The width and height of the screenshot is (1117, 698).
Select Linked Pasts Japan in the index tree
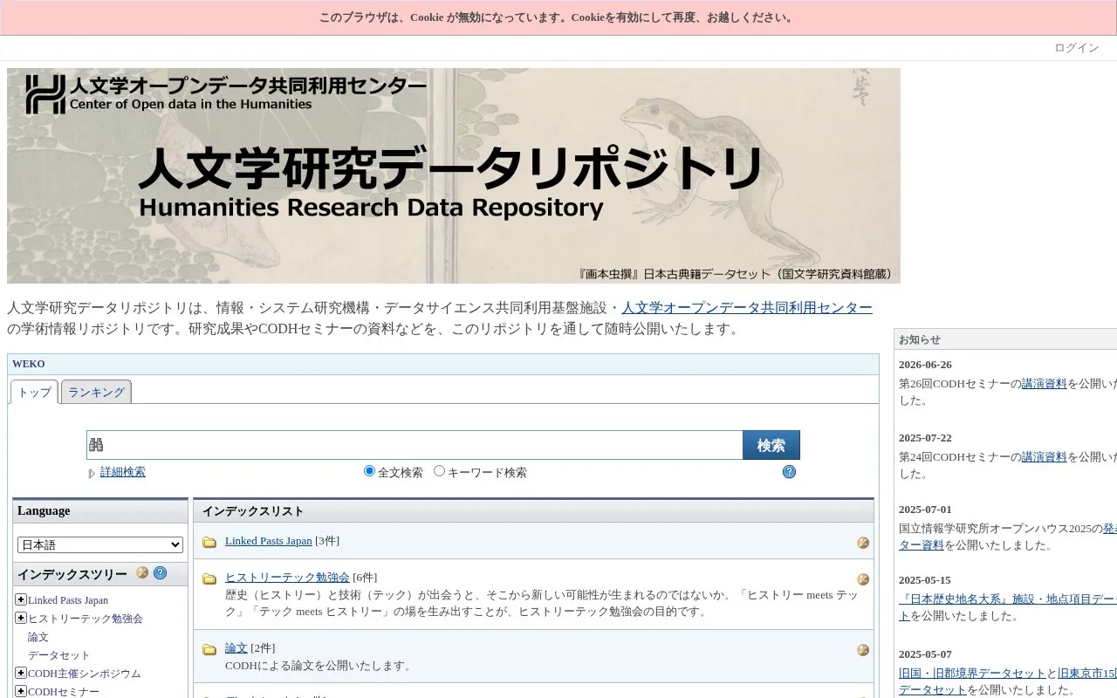coord(68,600)
